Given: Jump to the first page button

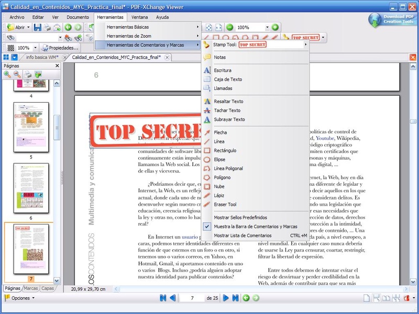Looking at the screenshot, I should pos(163,298).
